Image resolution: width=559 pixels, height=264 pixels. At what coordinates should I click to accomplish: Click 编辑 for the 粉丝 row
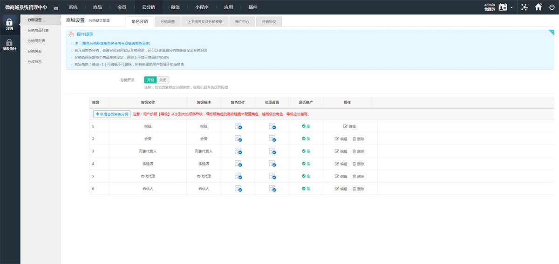[349, 126]
